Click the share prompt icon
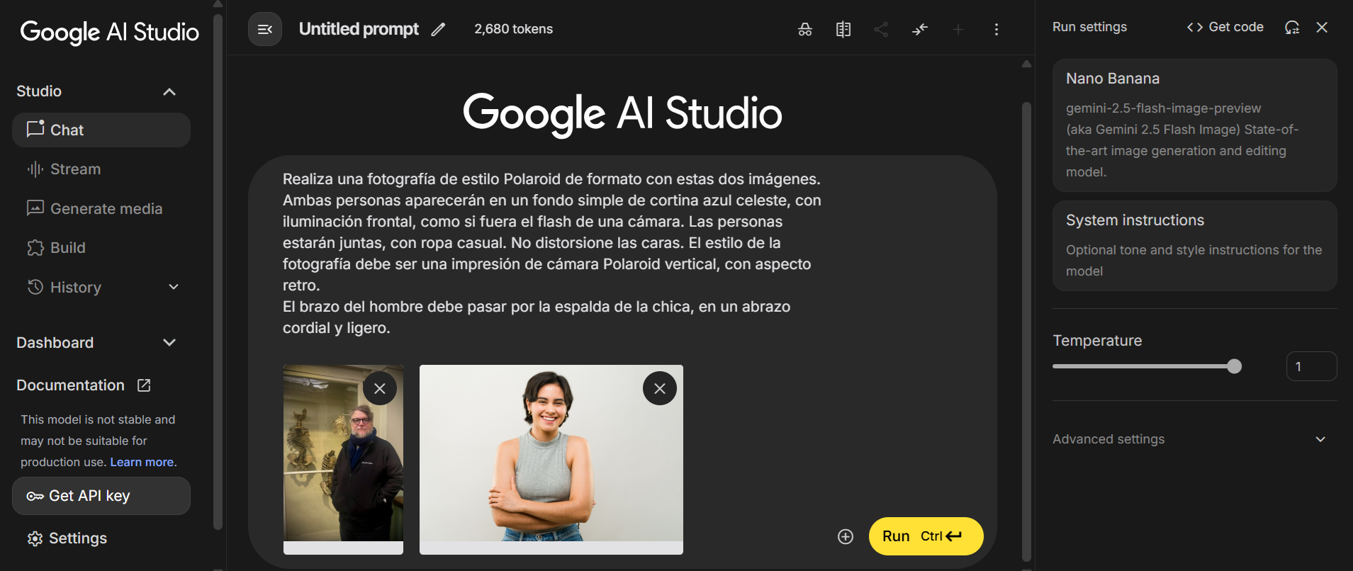Image resolution: width=1353 pixels, height=571 pixels. point(881,29)
